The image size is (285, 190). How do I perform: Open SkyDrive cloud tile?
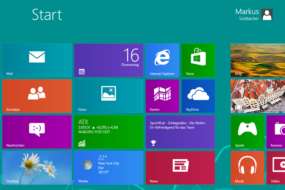(198, 96)
